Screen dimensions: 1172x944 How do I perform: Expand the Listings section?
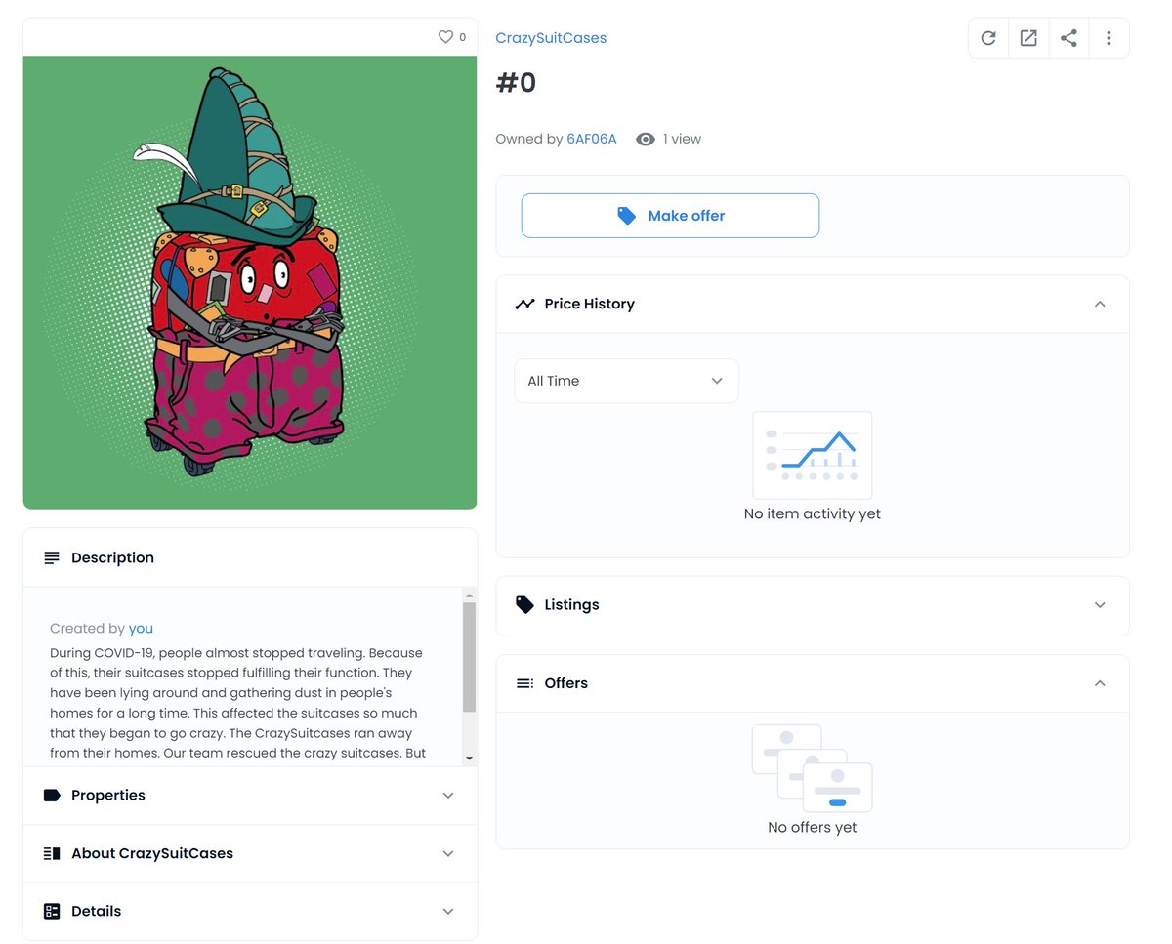pyautogui.click(x=1100, y=605)
